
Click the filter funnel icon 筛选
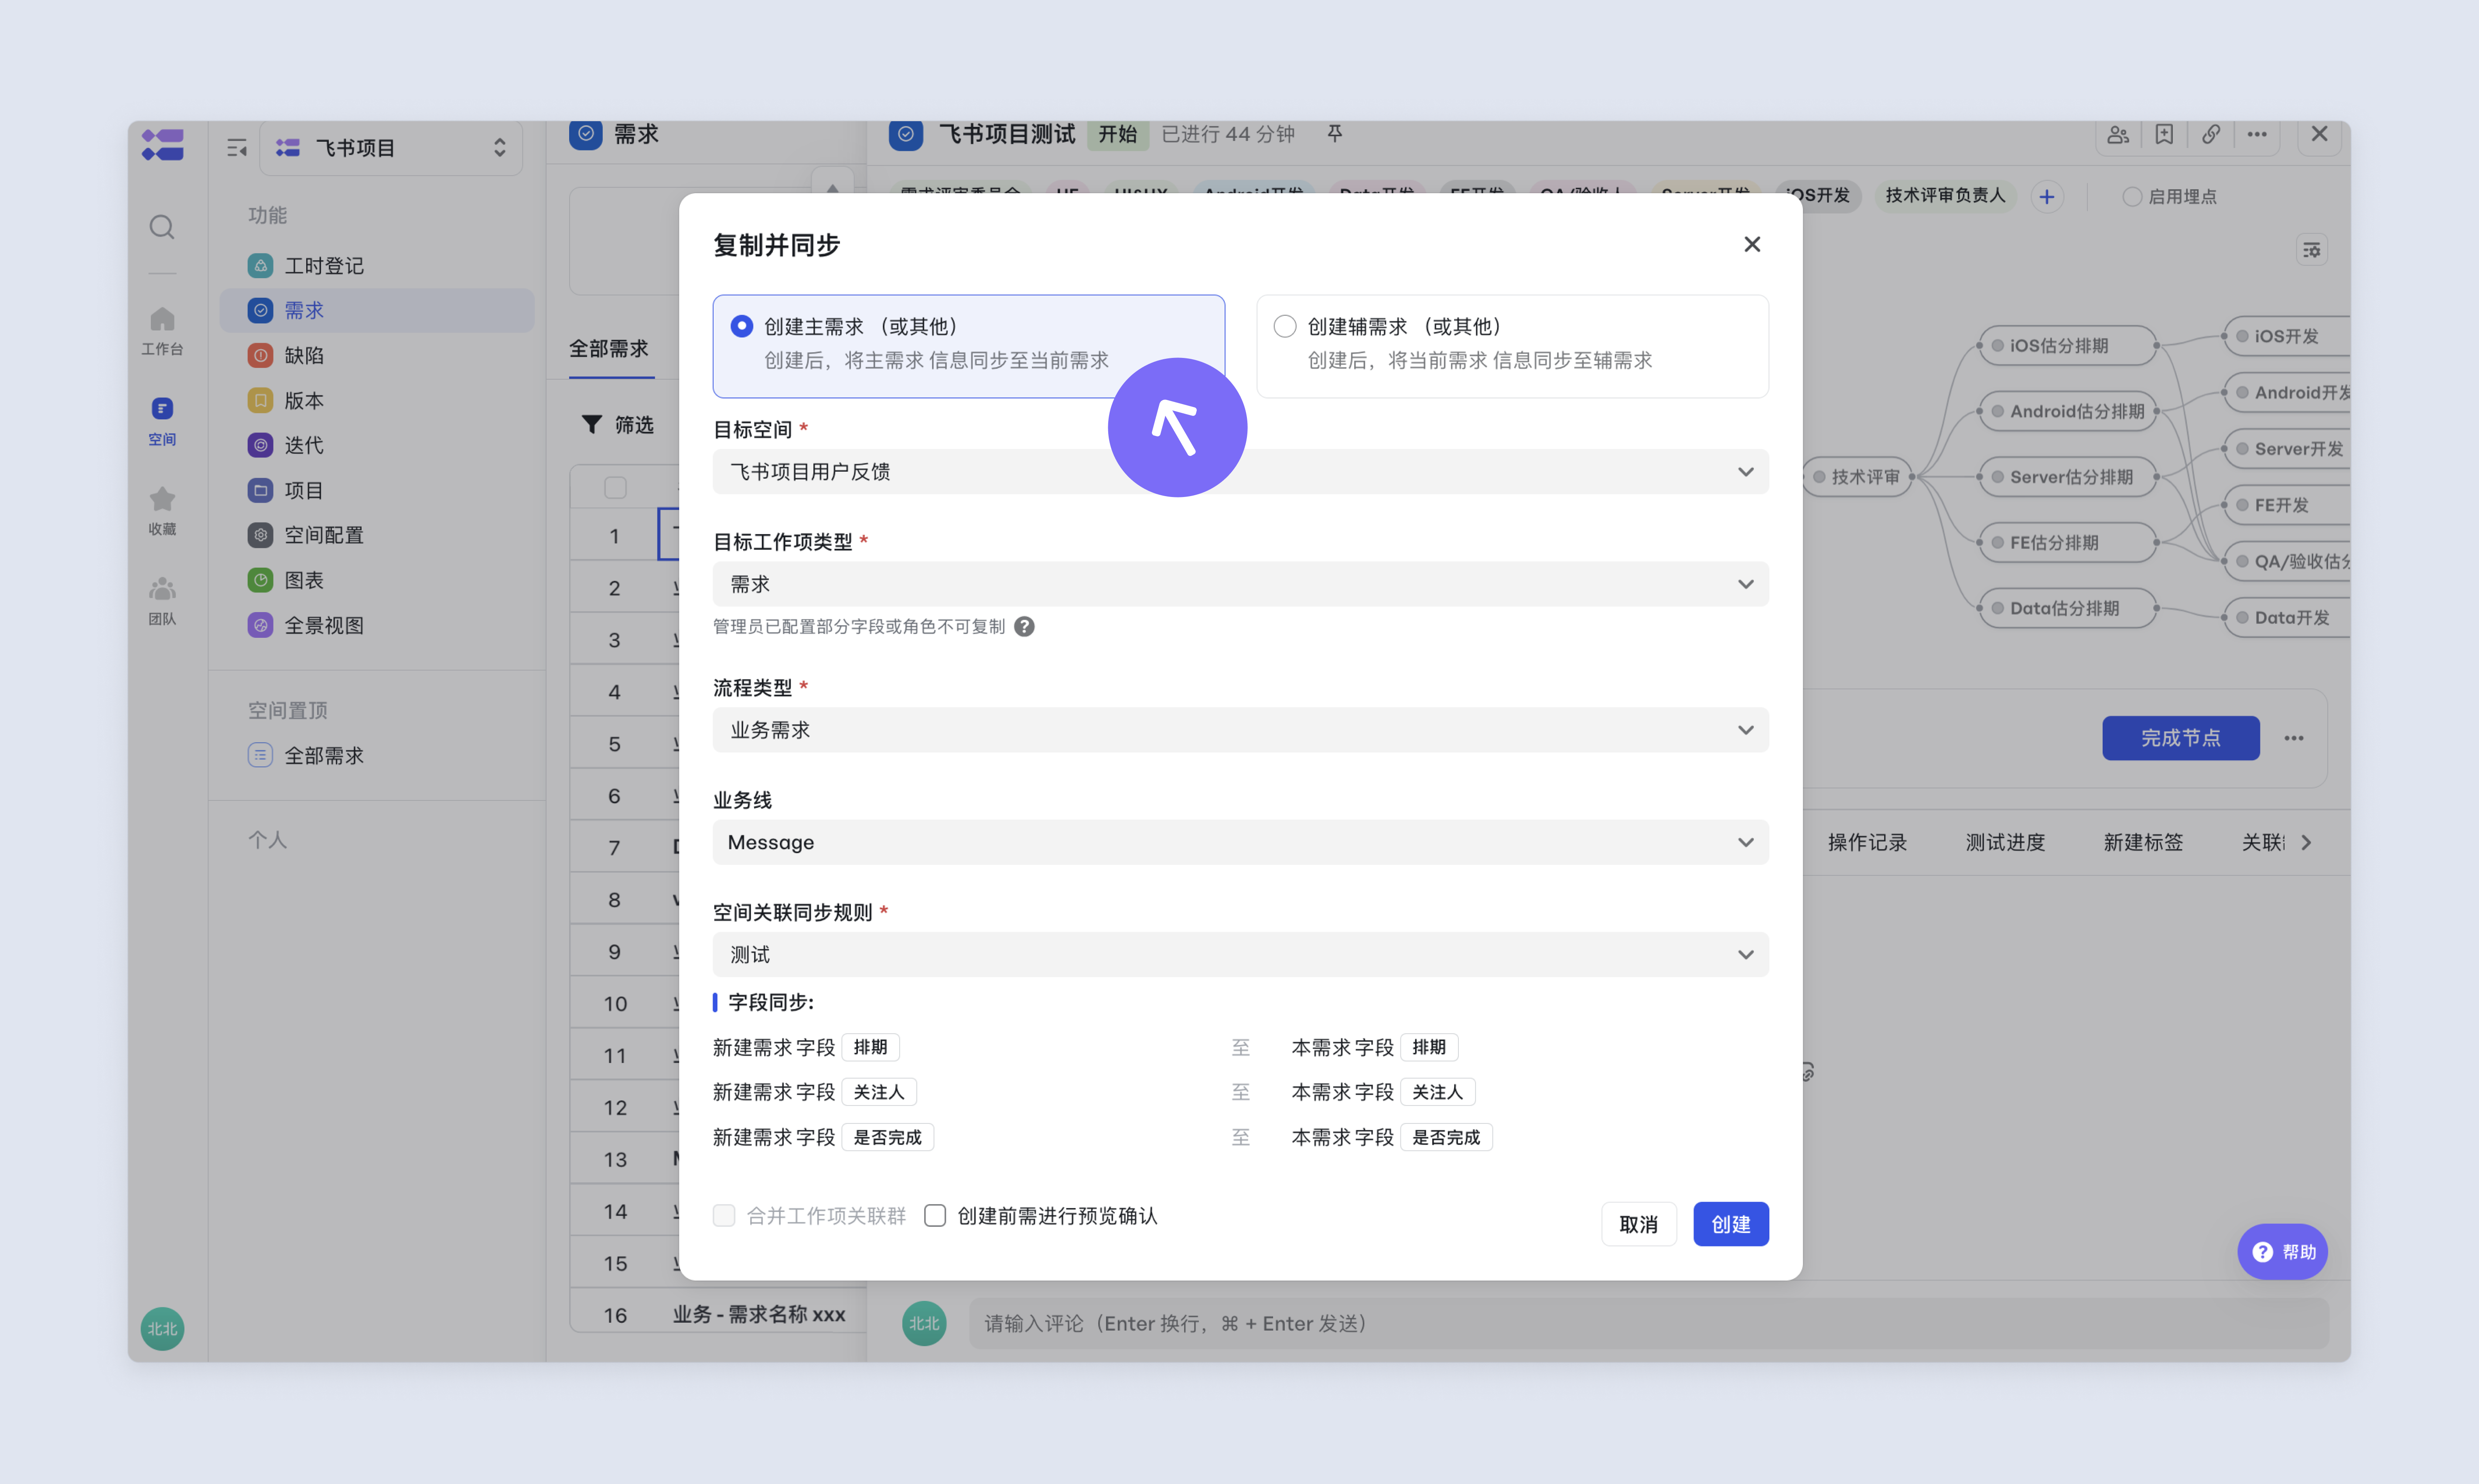point(592,425)
